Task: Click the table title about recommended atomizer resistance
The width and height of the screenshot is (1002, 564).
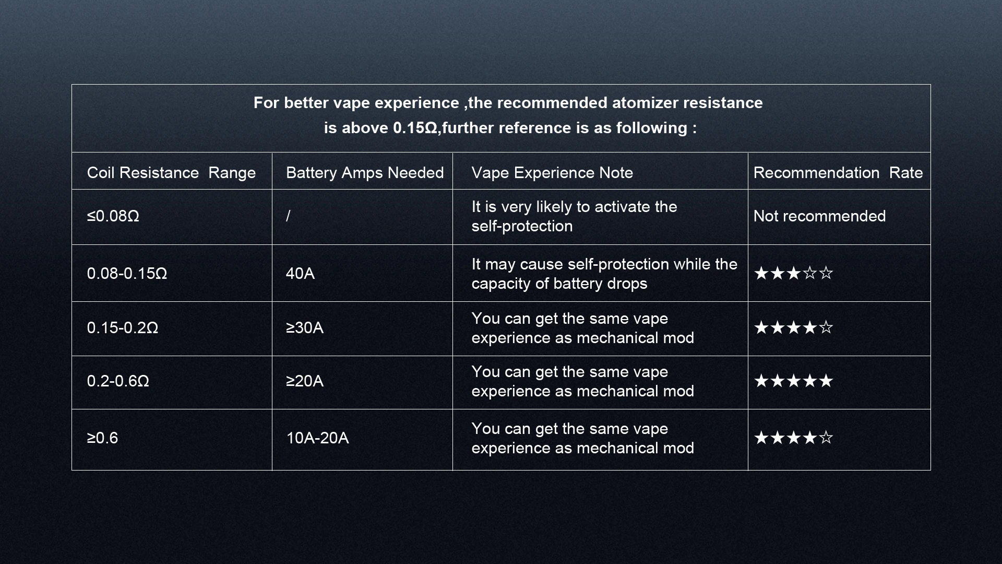Action: [x=509, y=115]
